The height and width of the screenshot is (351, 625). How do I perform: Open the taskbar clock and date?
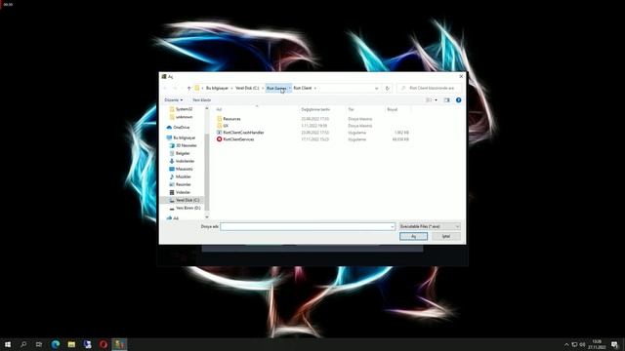pyautogui.click(x=597, y=344)
